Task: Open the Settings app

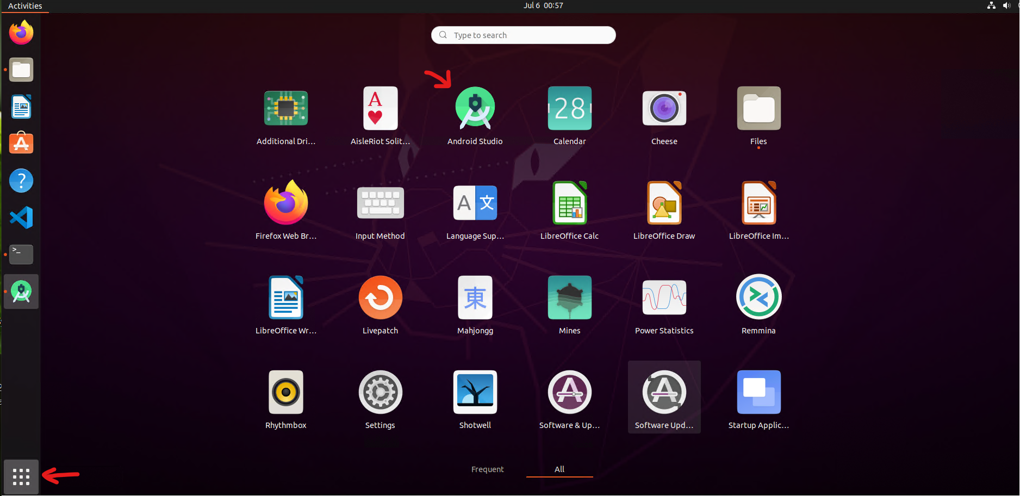Action: [x=381, y=400]
